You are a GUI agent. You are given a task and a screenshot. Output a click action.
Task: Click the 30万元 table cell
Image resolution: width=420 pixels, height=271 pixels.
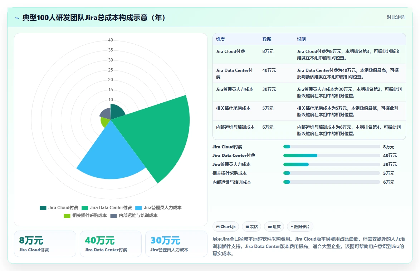tap(269, 89)
